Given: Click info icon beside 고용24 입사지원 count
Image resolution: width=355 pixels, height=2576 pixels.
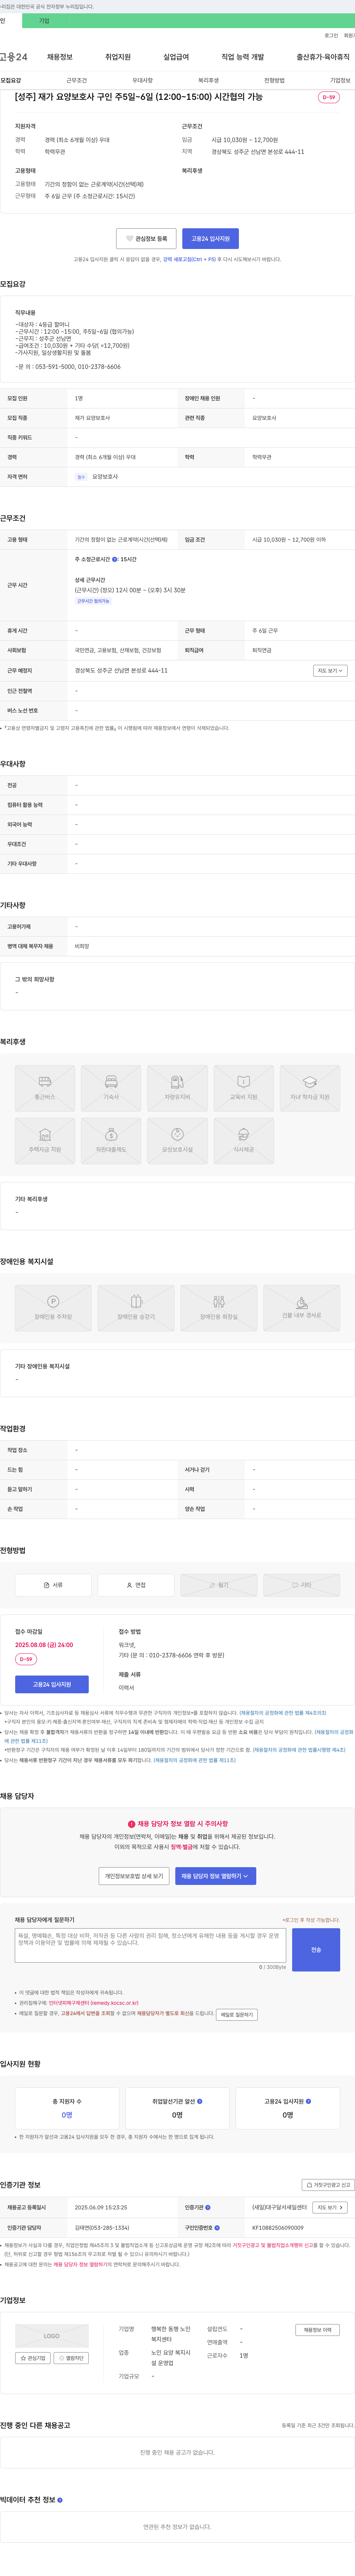Looking at the screenshot, I should (308, 2101).
